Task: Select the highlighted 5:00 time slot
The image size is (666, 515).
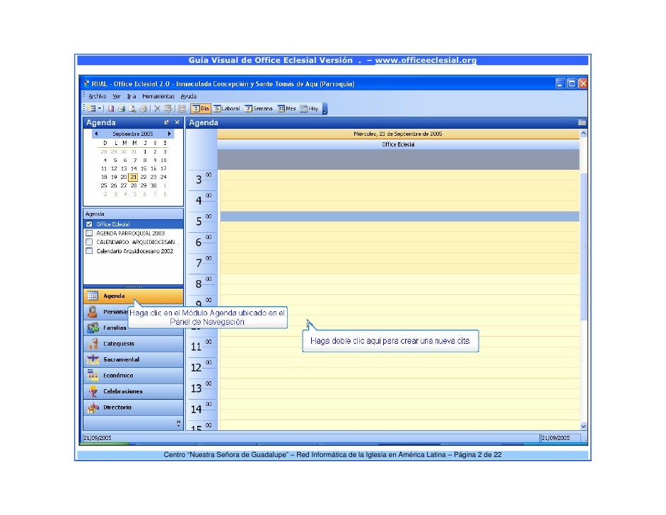Action: click(399, 216)
